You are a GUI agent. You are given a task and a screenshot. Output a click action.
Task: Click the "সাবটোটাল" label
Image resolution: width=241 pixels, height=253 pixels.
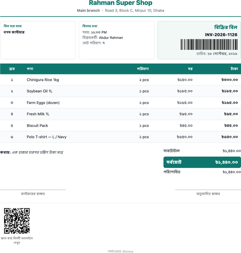(x=171, y=151)
